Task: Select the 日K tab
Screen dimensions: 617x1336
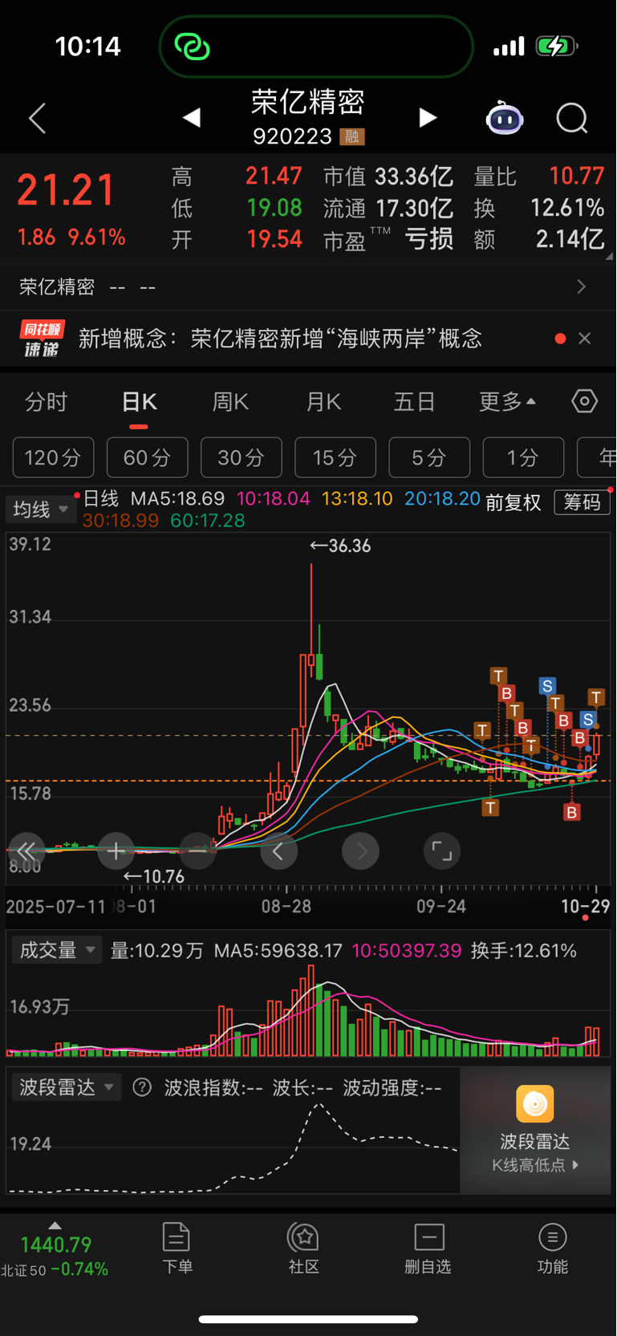Action: 139,402
